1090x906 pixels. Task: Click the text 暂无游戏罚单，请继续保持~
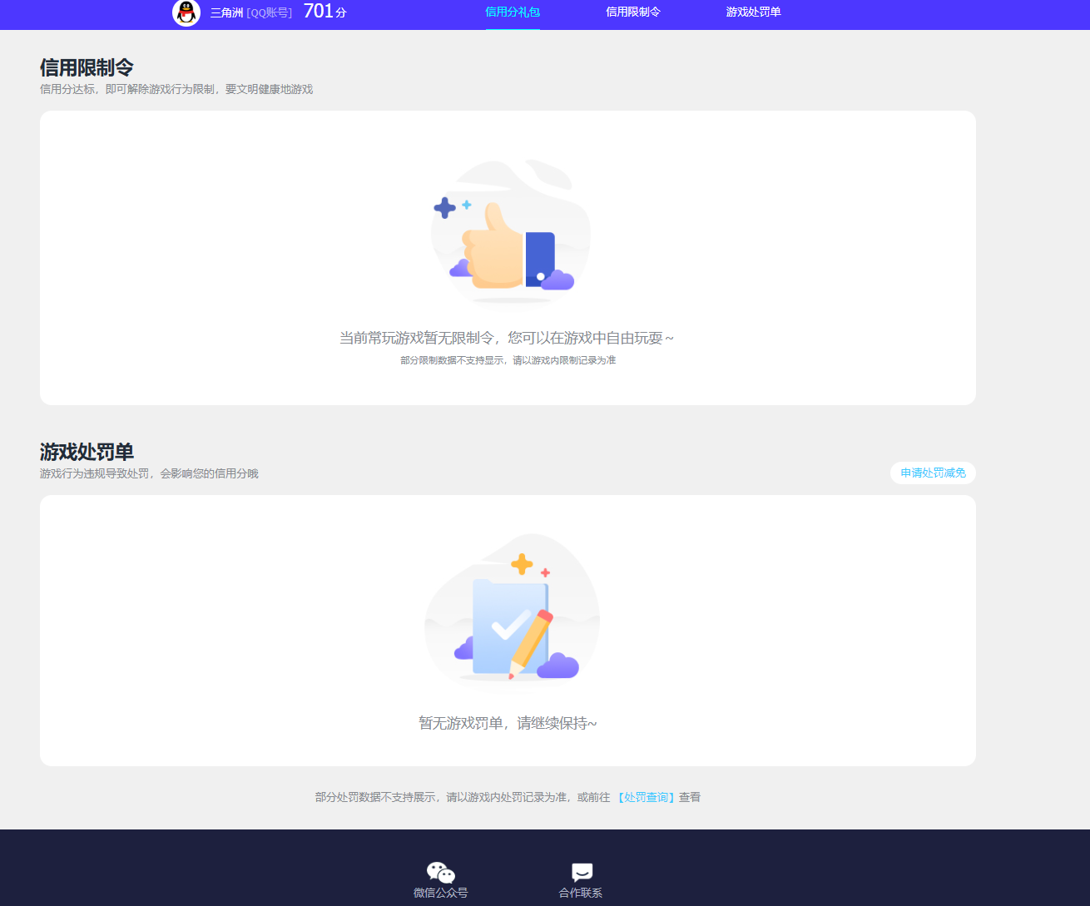tap(508, 723)
